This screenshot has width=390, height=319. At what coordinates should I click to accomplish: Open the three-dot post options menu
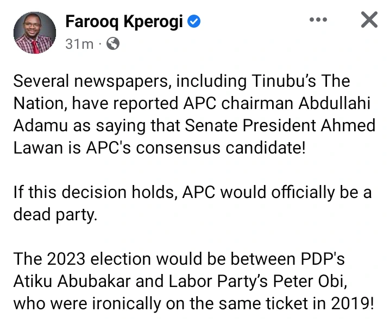click(318, 20)
